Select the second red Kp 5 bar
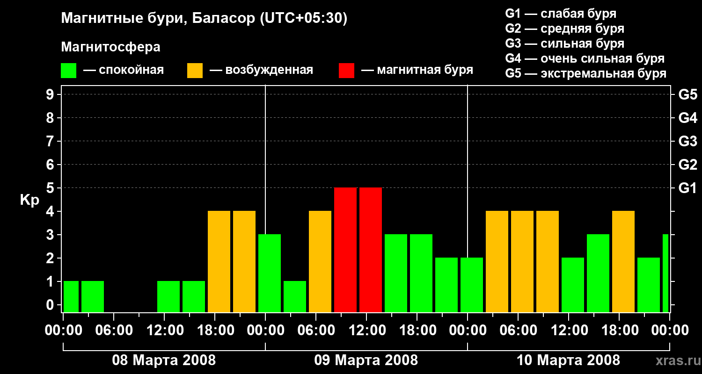Viewport: 702px width, 374px height. click(x=371, y=250)
